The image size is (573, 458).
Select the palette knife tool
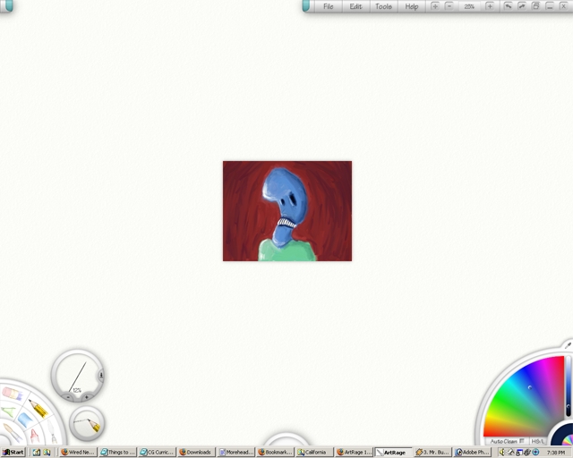tap(53, 432)
